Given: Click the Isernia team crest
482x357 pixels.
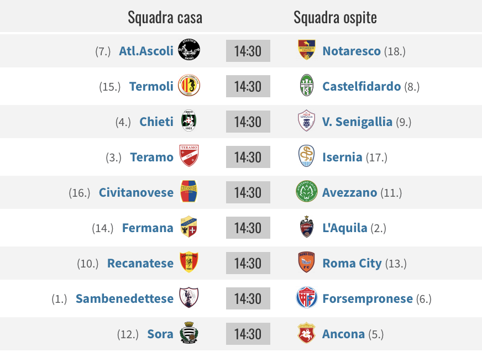Looking at the screenshot, I should tap(306, 156).
